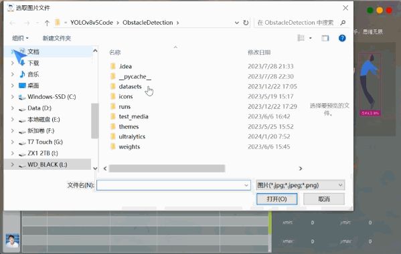Open the address bar history dropdown
The height and width of the screenshot is (254, 401).
pos(237,23)
